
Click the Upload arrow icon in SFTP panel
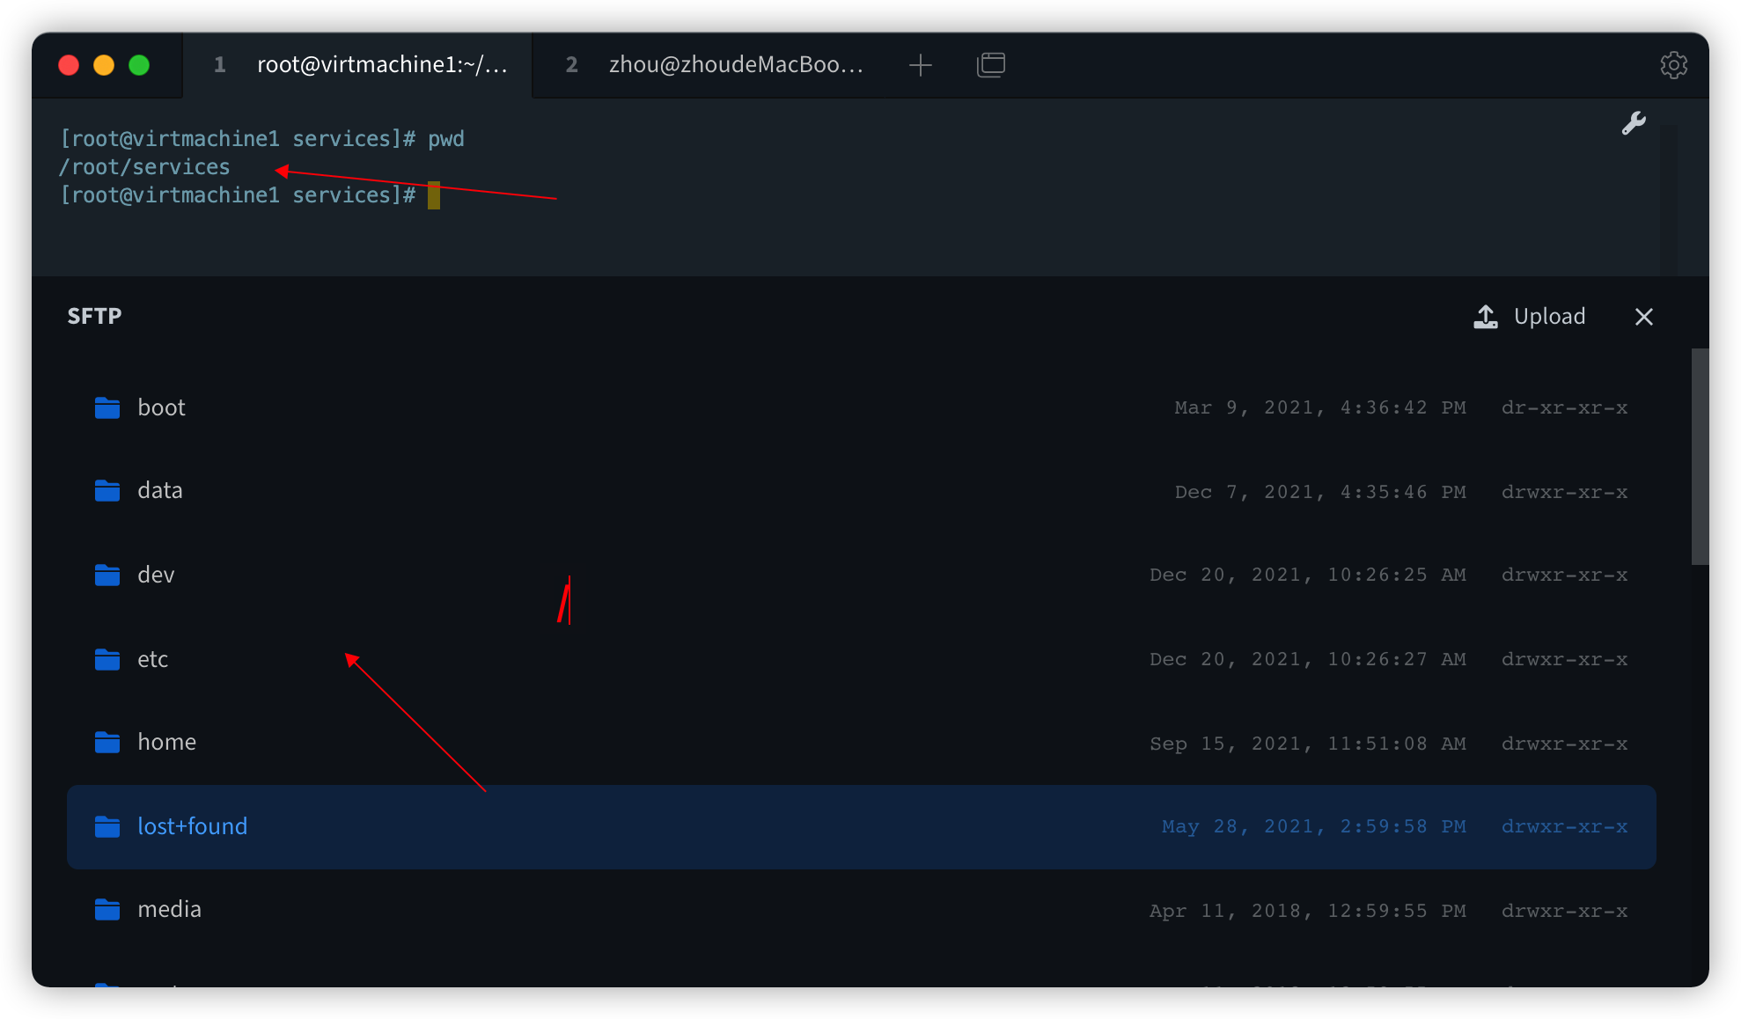point(1485,316)
